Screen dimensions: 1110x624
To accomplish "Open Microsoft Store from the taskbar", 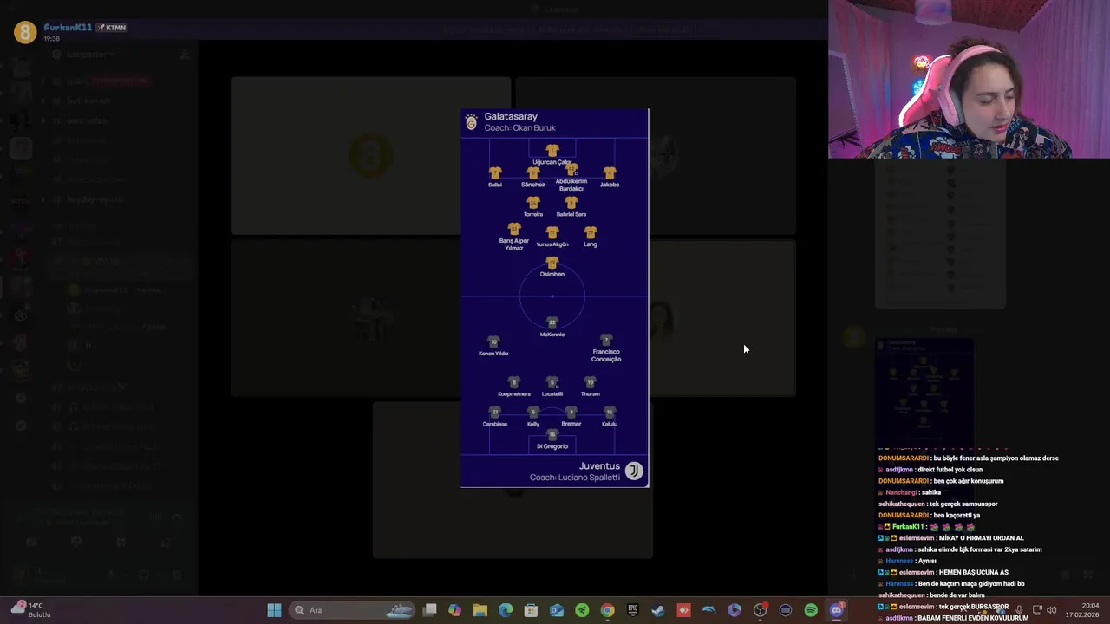I will tap(531, 610).
